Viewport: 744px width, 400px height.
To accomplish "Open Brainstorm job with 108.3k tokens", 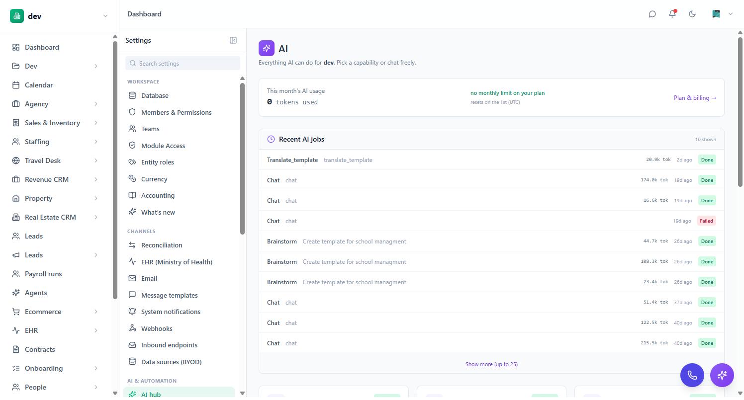I will [491, 261].
